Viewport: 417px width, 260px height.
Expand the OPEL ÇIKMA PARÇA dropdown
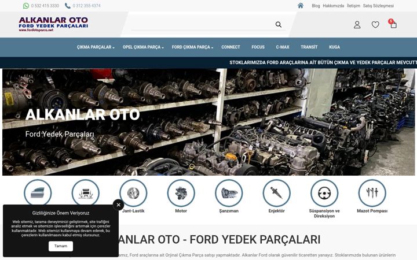(x=143, y=47)
